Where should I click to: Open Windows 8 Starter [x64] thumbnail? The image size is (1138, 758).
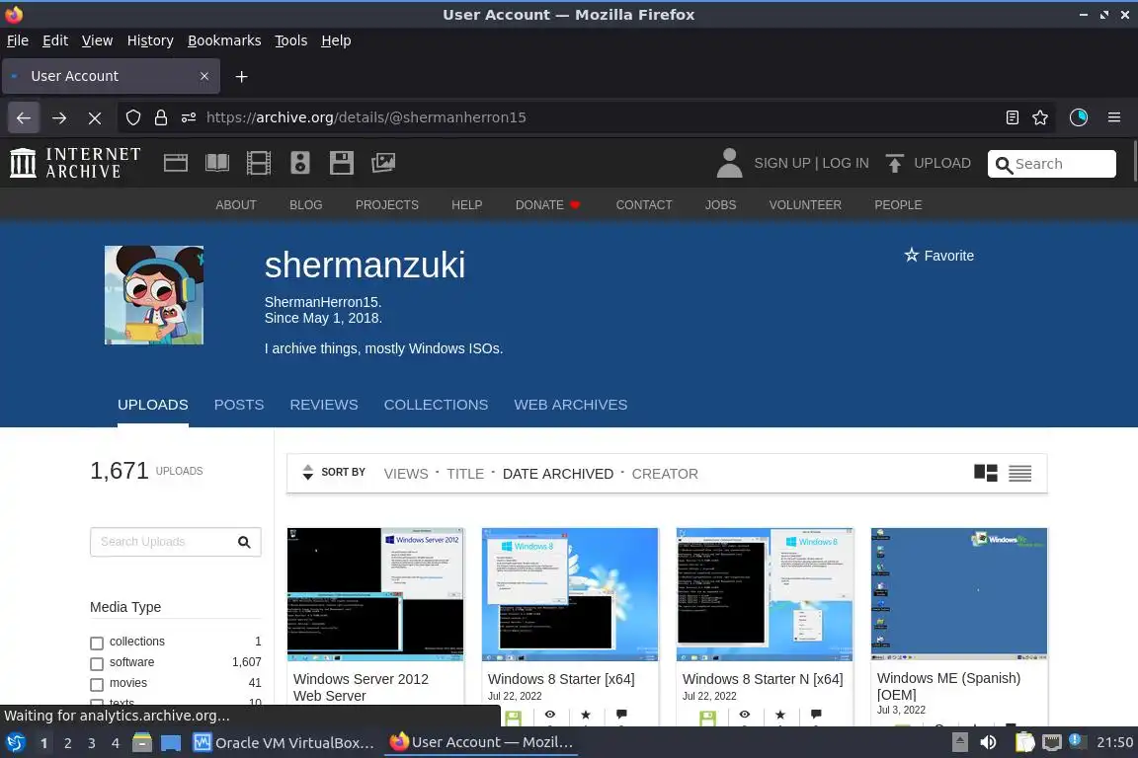pos(570,594)
